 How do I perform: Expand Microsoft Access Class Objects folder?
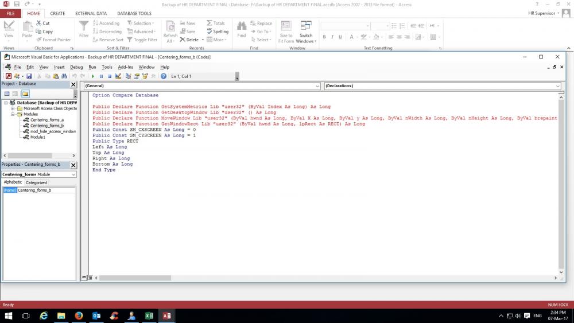coord(13,108)
